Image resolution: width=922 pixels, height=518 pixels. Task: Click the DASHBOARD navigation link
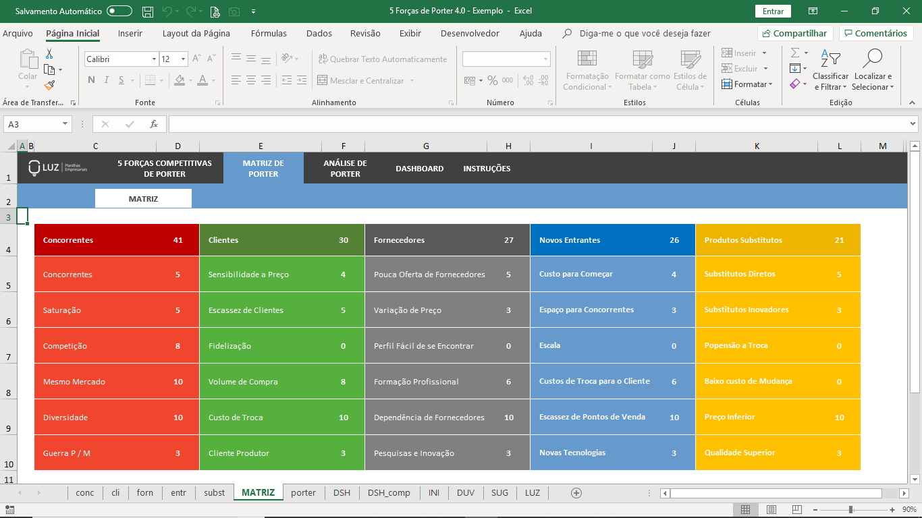point(420,169)
